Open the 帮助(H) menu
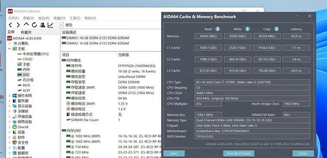 click(90, 18)
